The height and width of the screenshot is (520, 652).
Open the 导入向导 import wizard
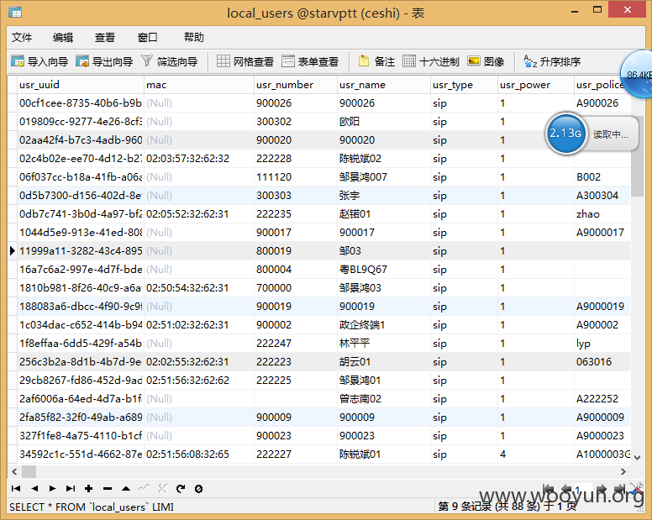coord(39,61)
